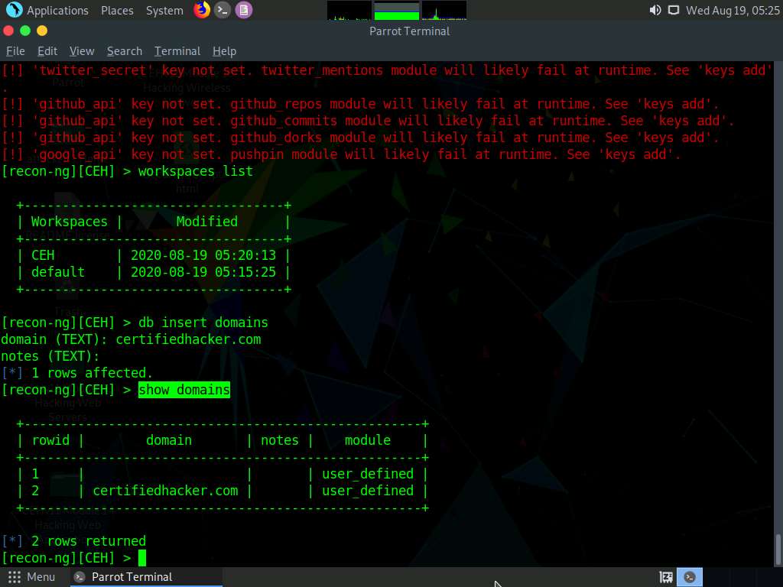The height and width of the screenshot is (587, 783).
Task: Click the clock showing Wed Aug 19, 05:25
Action: tap(733, 10)
